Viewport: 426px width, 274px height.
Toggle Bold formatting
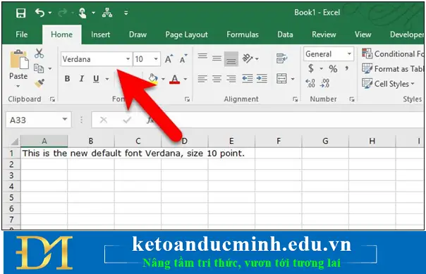[x=67, y=79]
